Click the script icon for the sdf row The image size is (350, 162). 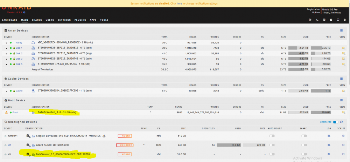(x=343, y=145)
